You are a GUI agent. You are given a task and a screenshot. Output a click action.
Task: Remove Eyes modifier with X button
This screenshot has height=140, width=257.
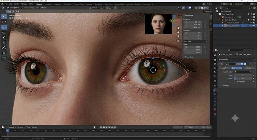point(251,64)
